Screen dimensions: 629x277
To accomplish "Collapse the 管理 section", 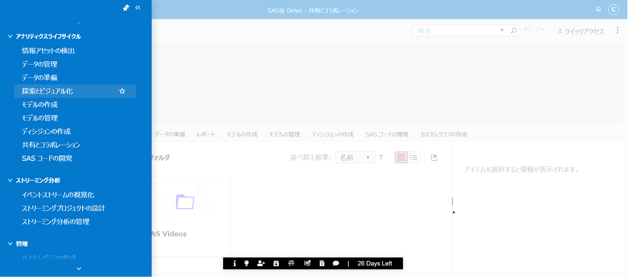I will point(10,244).
